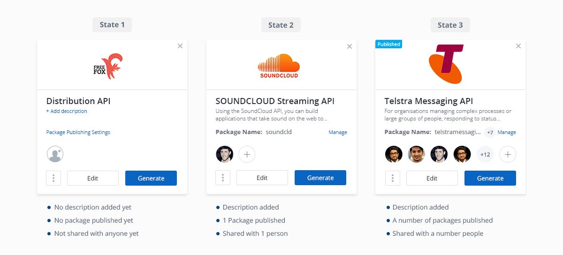
Task: Click package name value soundcld
Action: pyautogui.click(x=279, y=132)
